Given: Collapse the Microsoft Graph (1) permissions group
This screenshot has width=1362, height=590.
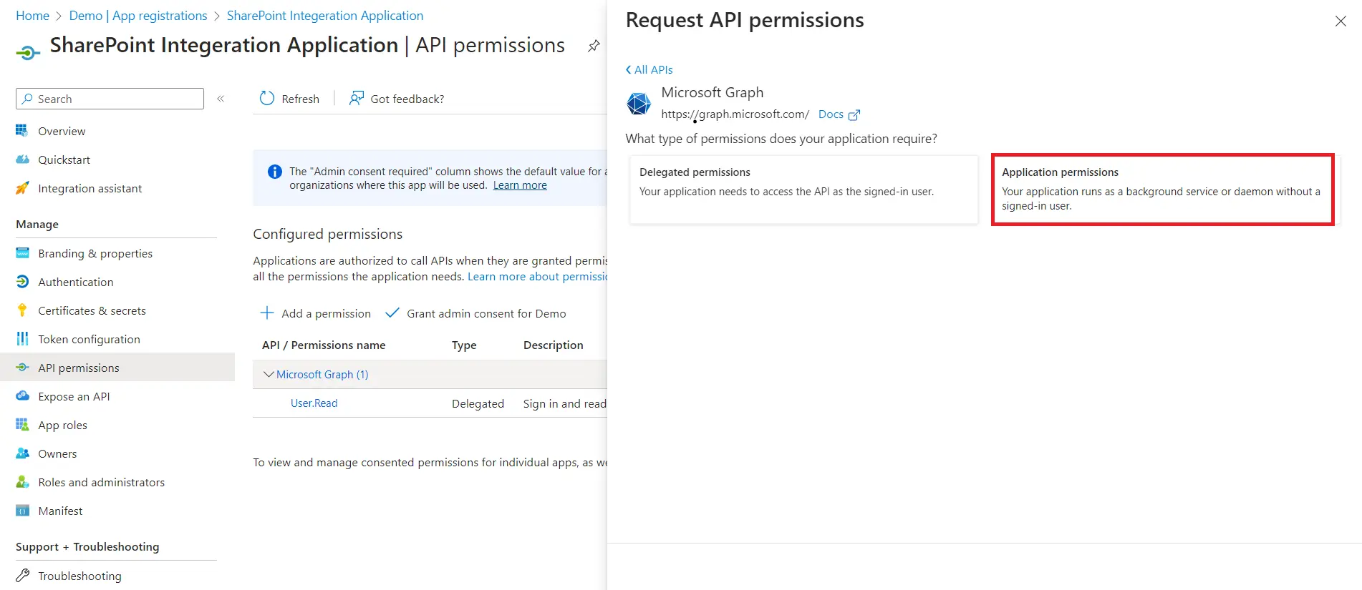Looking at the screenshot, I should tap(269, 374).
